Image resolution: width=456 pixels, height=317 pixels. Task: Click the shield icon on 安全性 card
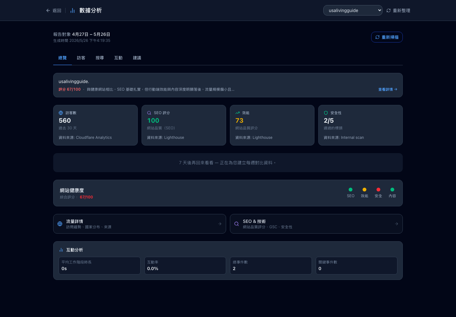tap(326, 113)
